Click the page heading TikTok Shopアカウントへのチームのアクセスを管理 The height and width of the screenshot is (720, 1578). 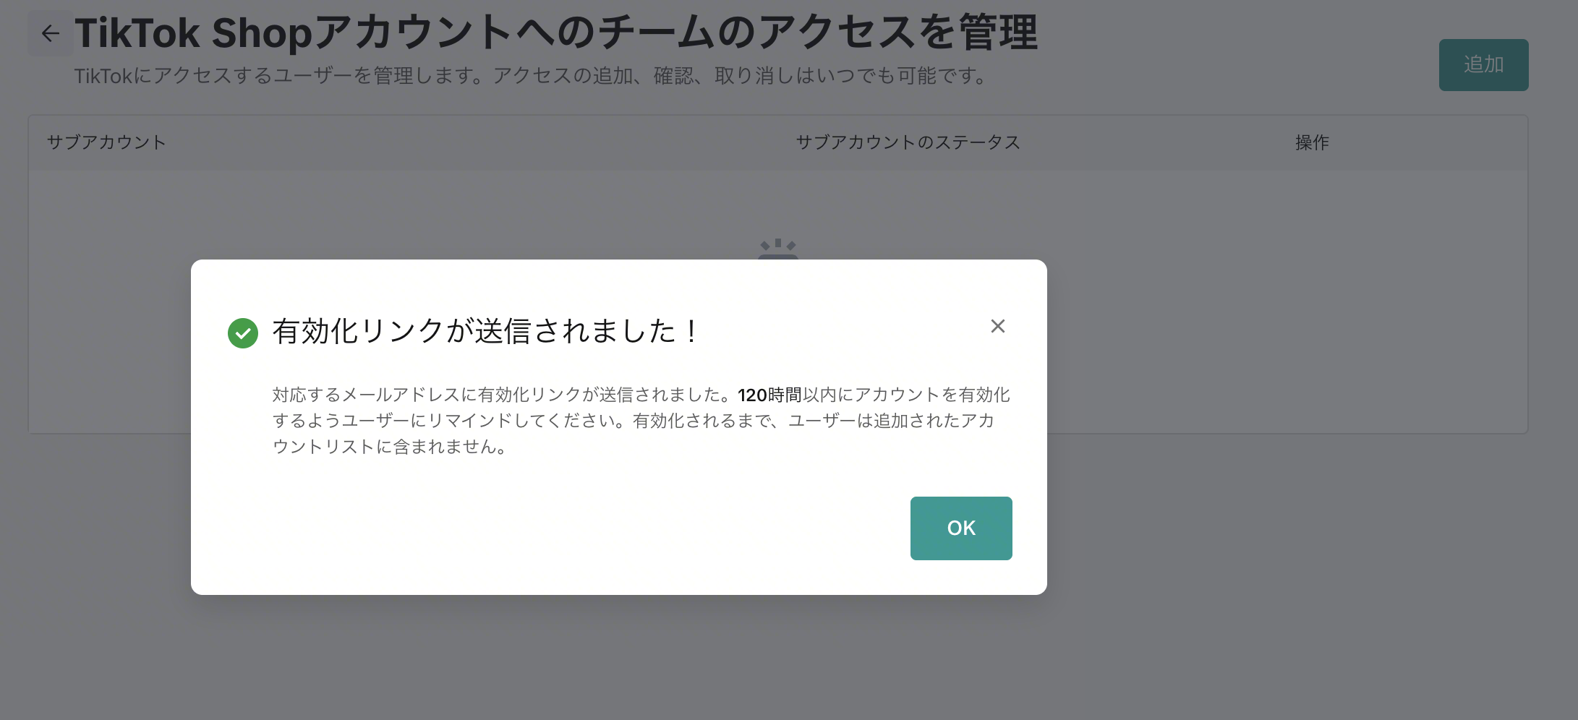click(556, 33)
